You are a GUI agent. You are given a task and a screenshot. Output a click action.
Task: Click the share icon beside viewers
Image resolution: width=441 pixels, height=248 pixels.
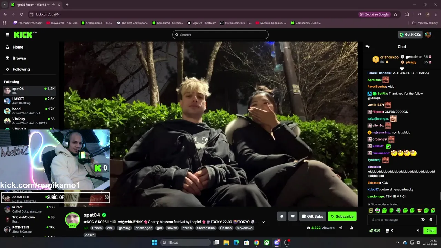pyautogui.click(x=341, y=228)
